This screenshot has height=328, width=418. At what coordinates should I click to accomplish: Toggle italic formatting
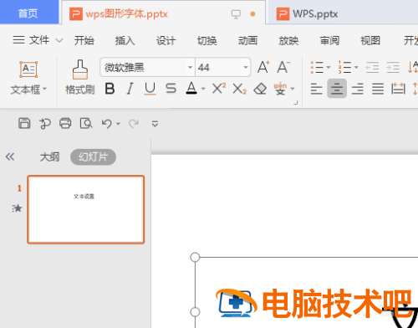tap(130, 89)
